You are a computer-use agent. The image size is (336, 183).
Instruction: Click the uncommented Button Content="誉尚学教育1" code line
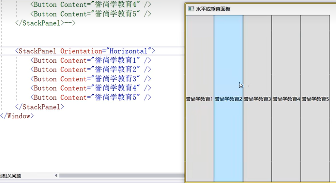point(91,60)
